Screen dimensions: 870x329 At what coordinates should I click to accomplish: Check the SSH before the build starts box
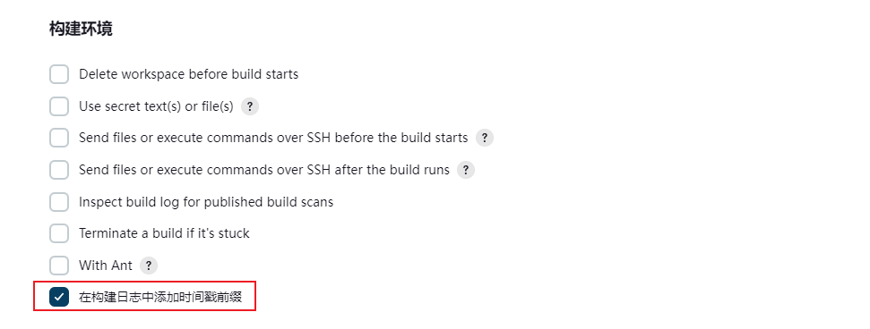tap(59, 138)
